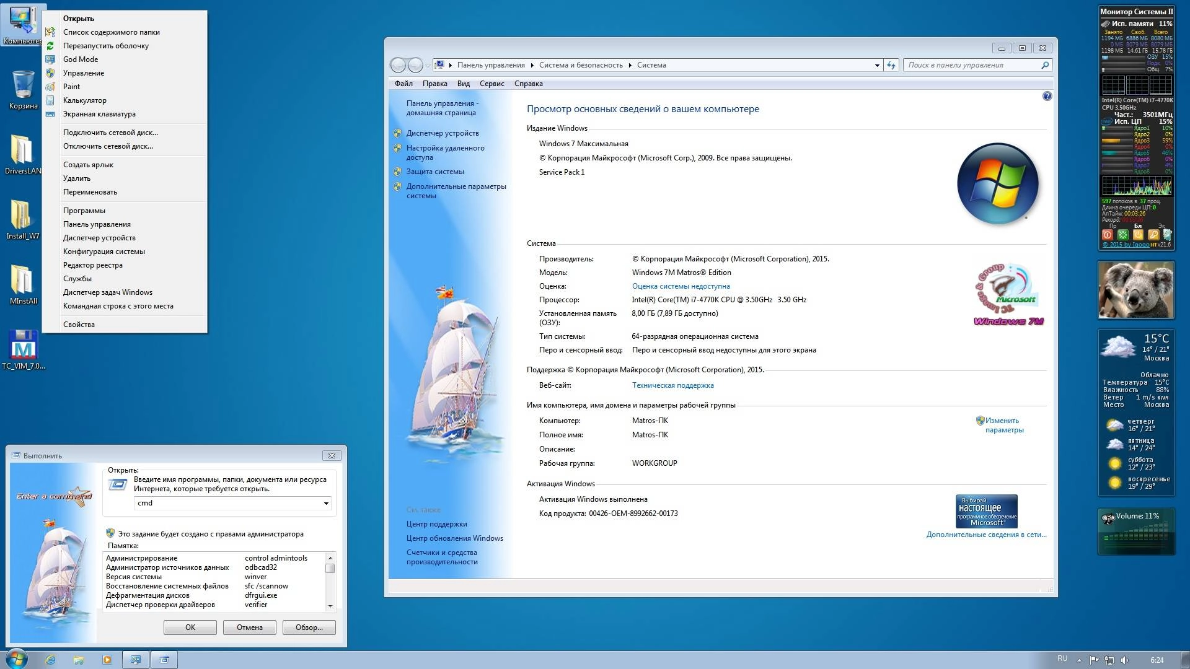
Task: Expand the Панель управления breadcrumb arrow
Action: click(532, 65)
